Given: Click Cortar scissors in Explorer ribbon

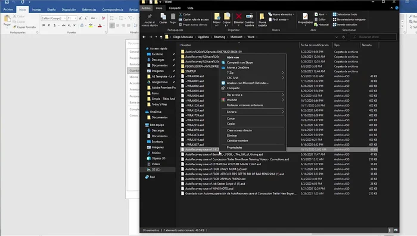Looking at the screenshot, I should point(185,14).
